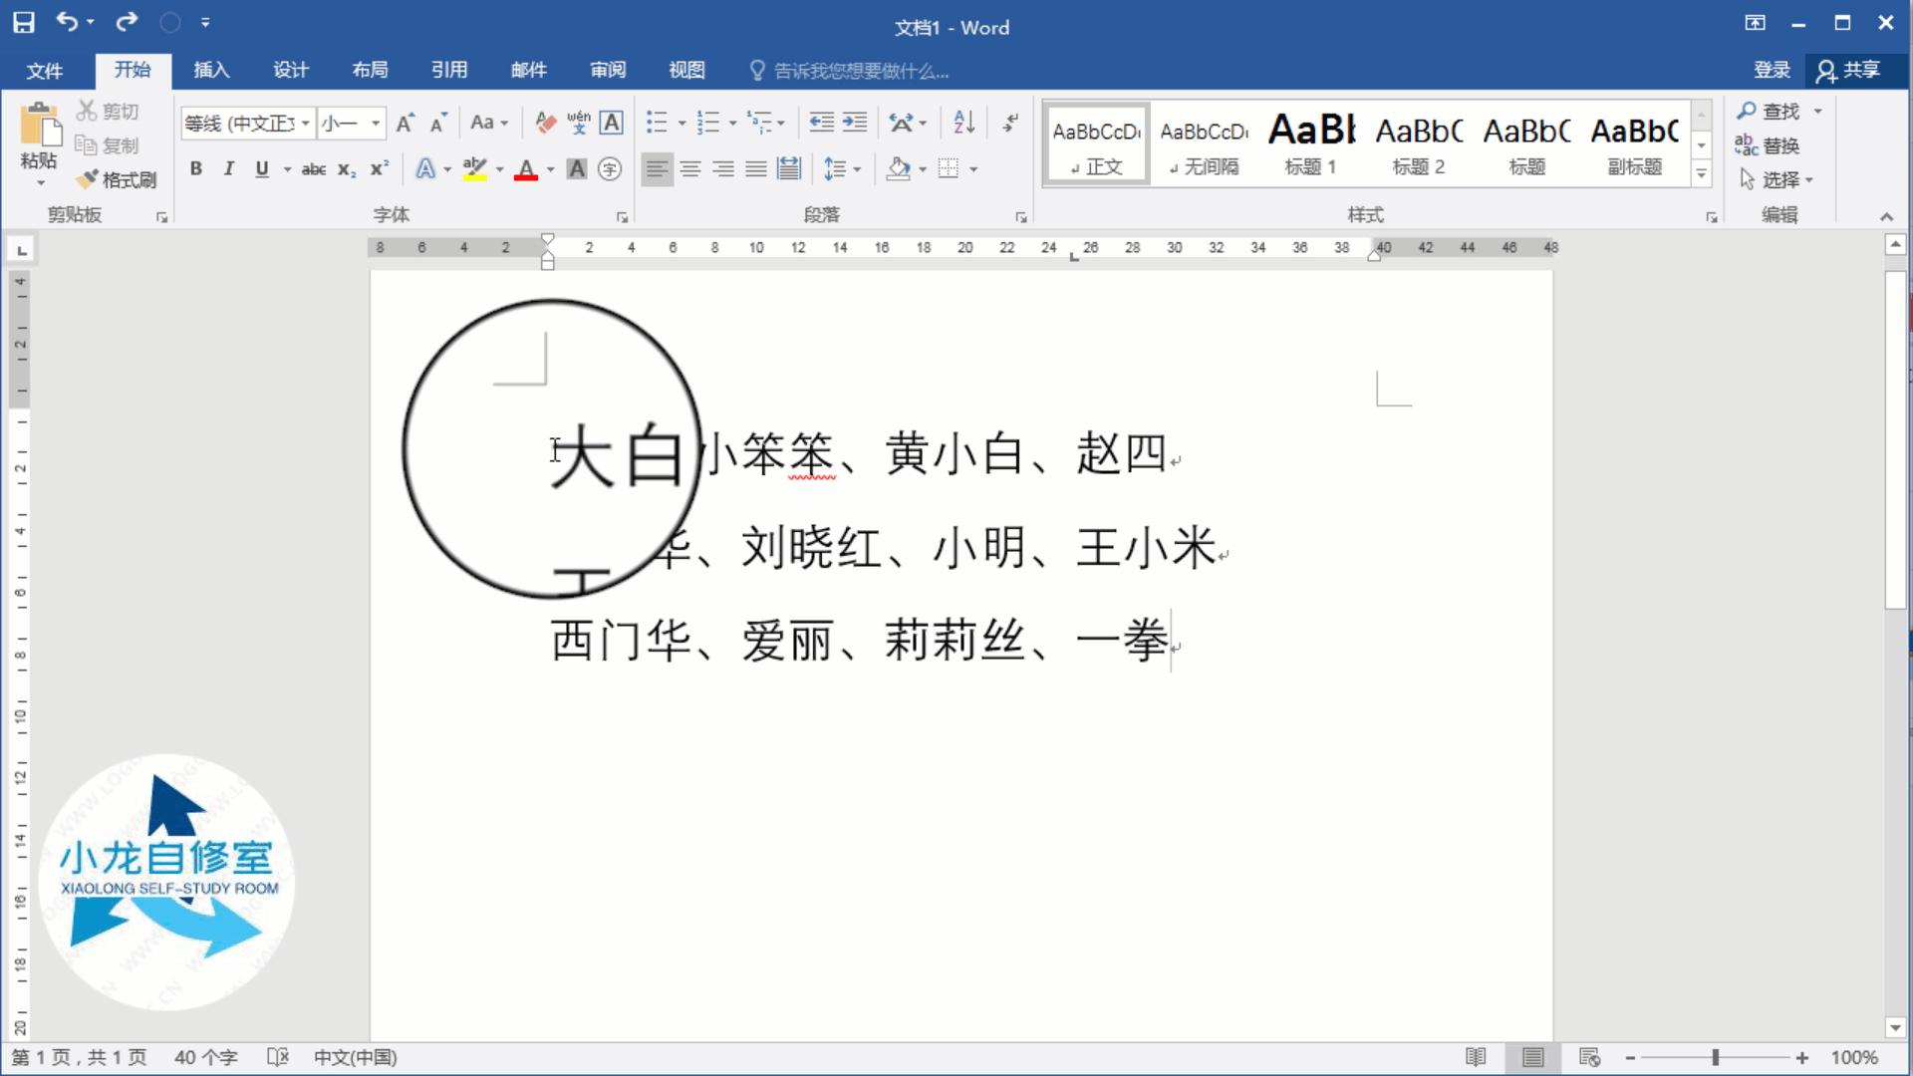1913x1076 pixels.
Task: Clear all formatting with eraser icon
Action: pos(544,122)
